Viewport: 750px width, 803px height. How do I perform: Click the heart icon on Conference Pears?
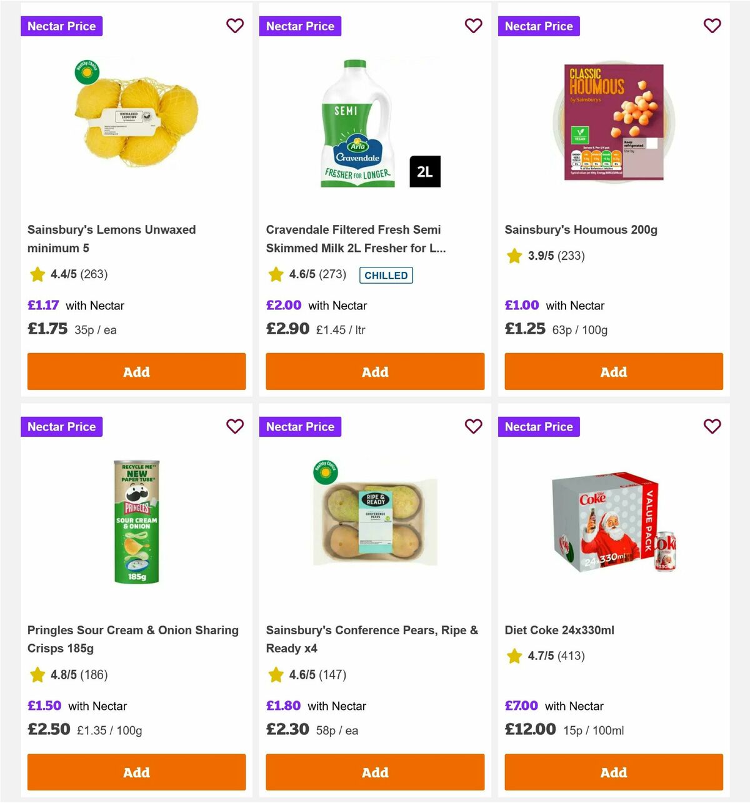tap(474, 426)
